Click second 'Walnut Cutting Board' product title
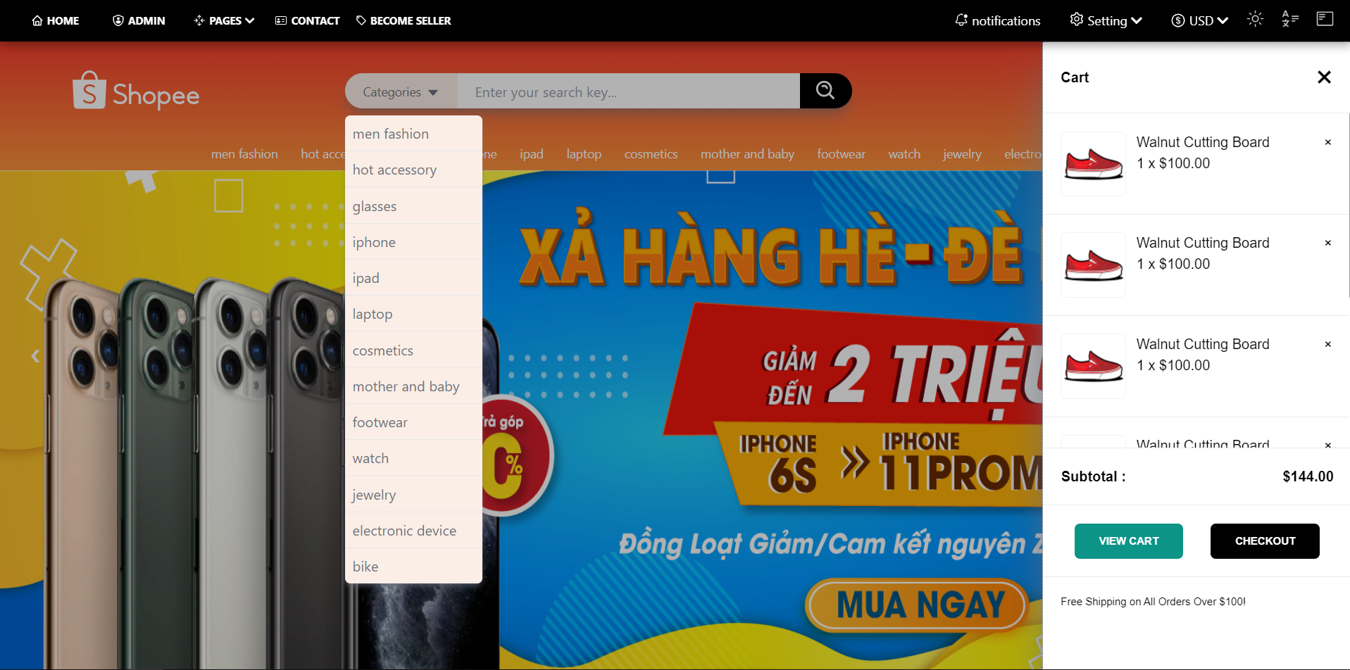Image resolution: width=1350 pixels, height=670 pixels. coord(1203,243)
